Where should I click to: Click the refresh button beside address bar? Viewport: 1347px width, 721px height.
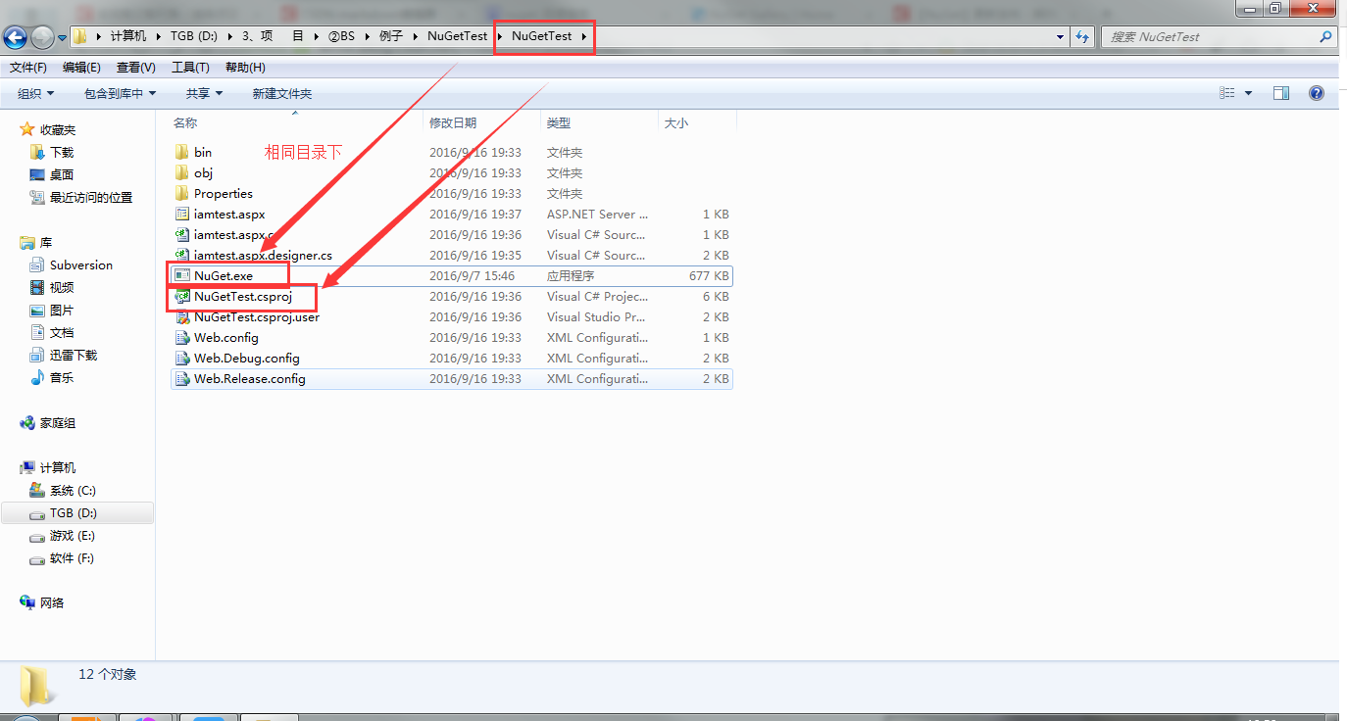(x=1082, y=36)
